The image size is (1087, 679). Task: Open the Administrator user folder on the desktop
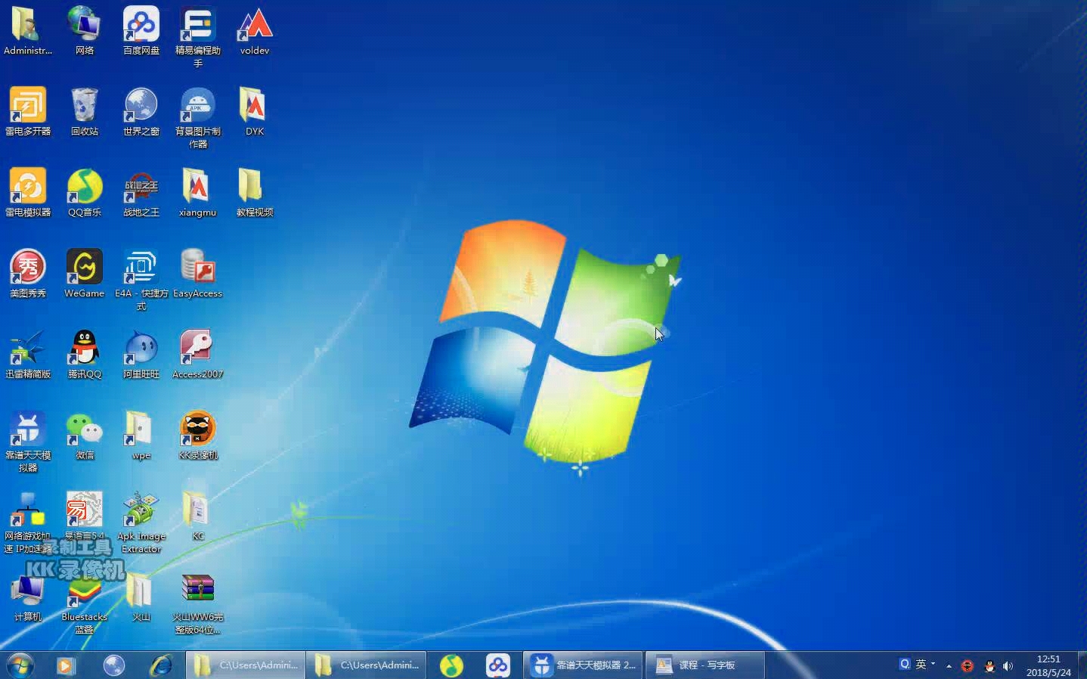(28, 32)
